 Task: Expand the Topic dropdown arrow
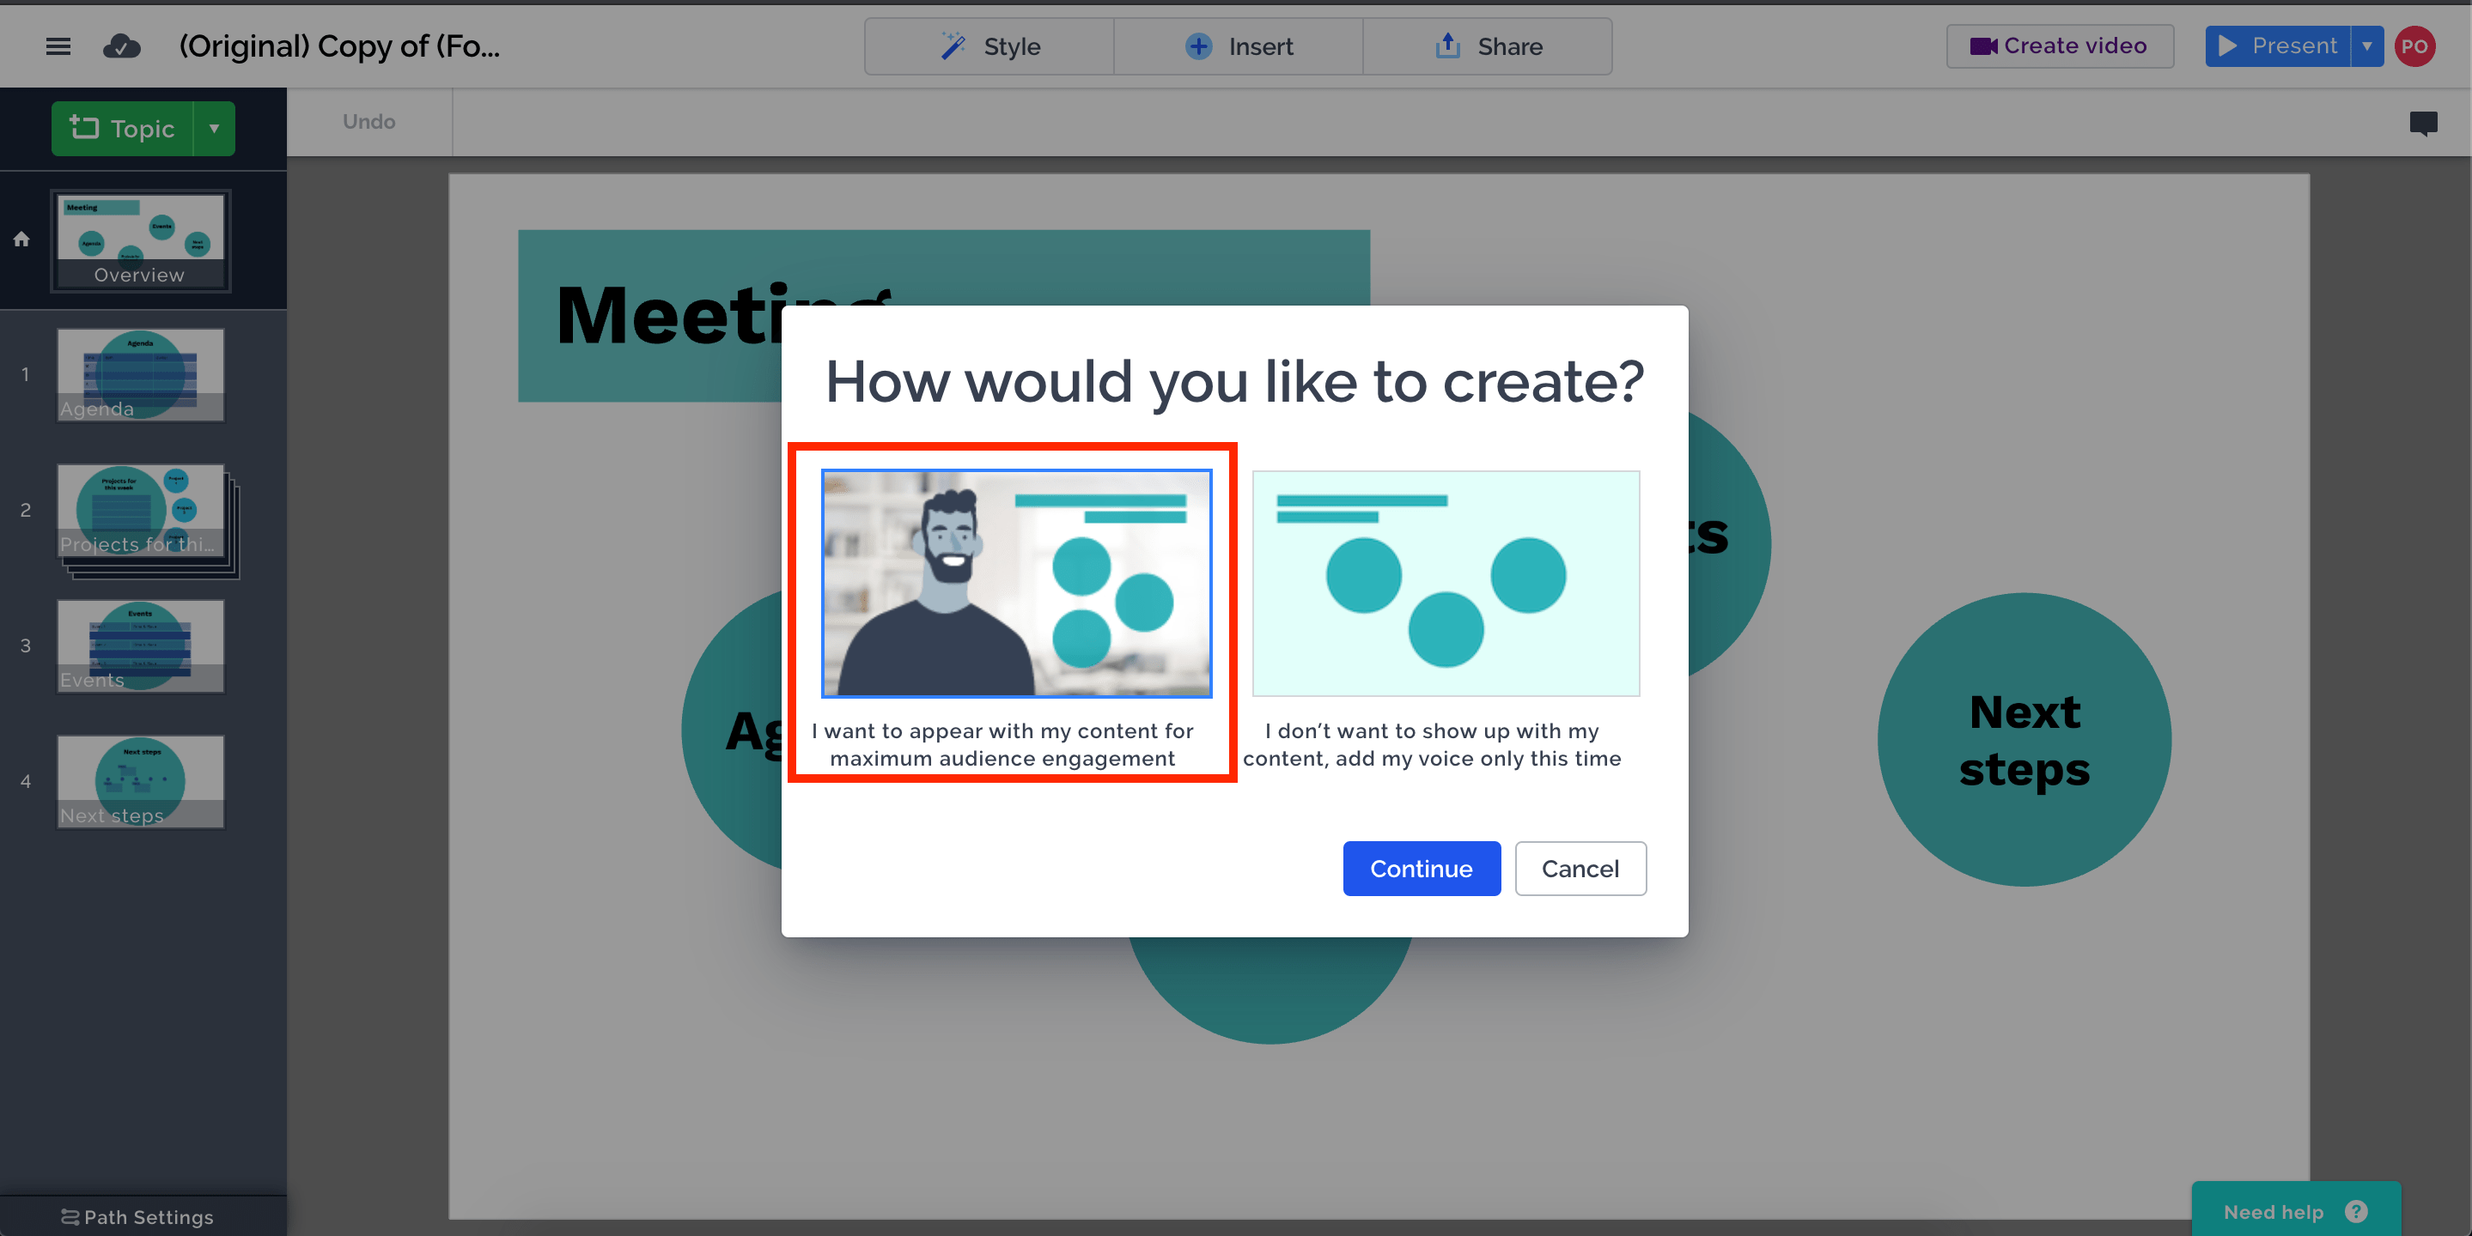point(215,128)
